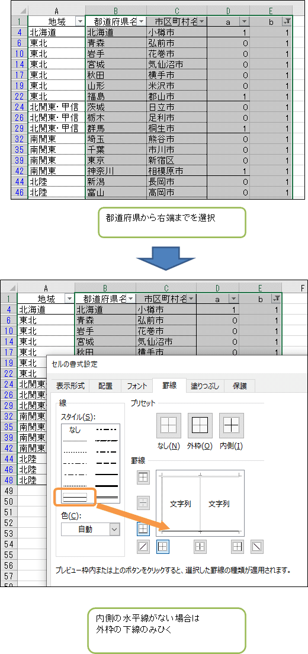Apply the 外枠 outline border preset
This screenshot has width=308, height=654.
[200, 425]
